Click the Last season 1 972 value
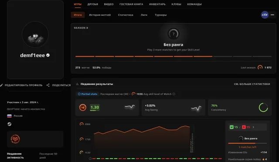 (x=268, y=67)
